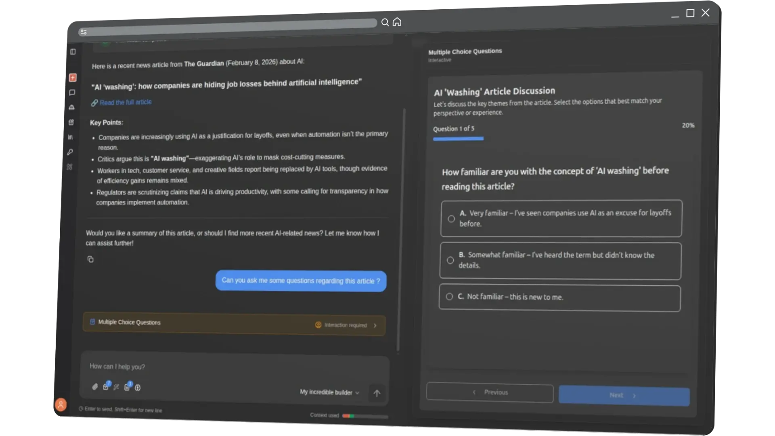Open the library icon in the sidebar
775x436 pixels.
[x=71, y=137]
